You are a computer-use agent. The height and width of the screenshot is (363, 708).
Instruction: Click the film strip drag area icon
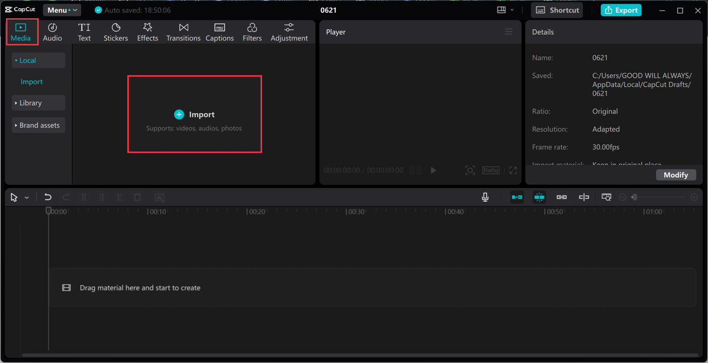(66, 288)
